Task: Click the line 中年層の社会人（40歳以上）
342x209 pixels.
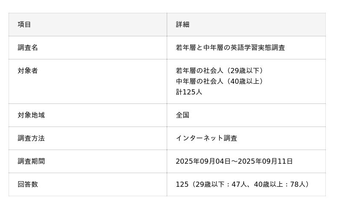Action: 221,81
